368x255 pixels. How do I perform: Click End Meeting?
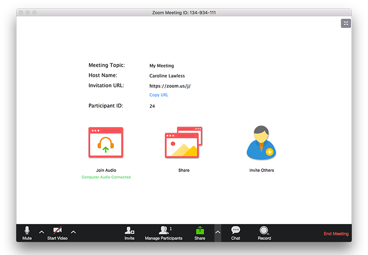336,233
